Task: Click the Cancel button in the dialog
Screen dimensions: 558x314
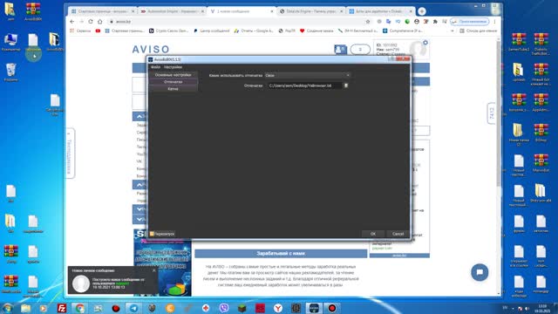Action: [x=398, y=234]
